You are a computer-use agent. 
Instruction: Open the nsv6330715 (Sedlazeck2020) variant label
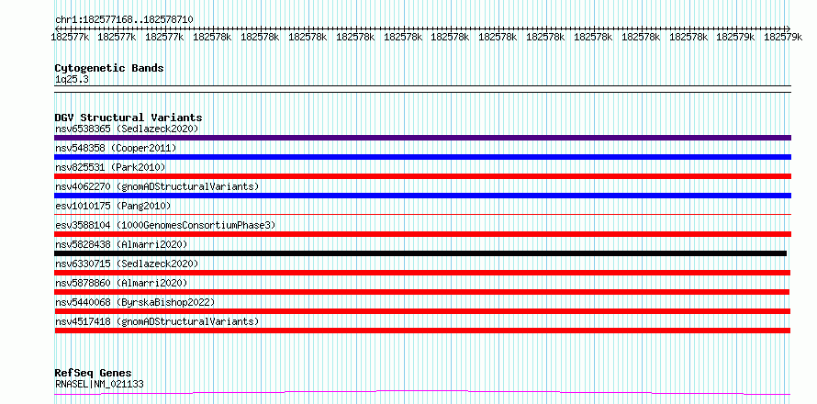click(127, 264)
